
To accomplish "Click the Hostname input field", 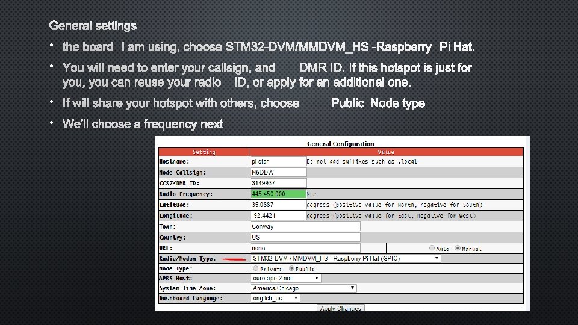I will click(278, 161).
